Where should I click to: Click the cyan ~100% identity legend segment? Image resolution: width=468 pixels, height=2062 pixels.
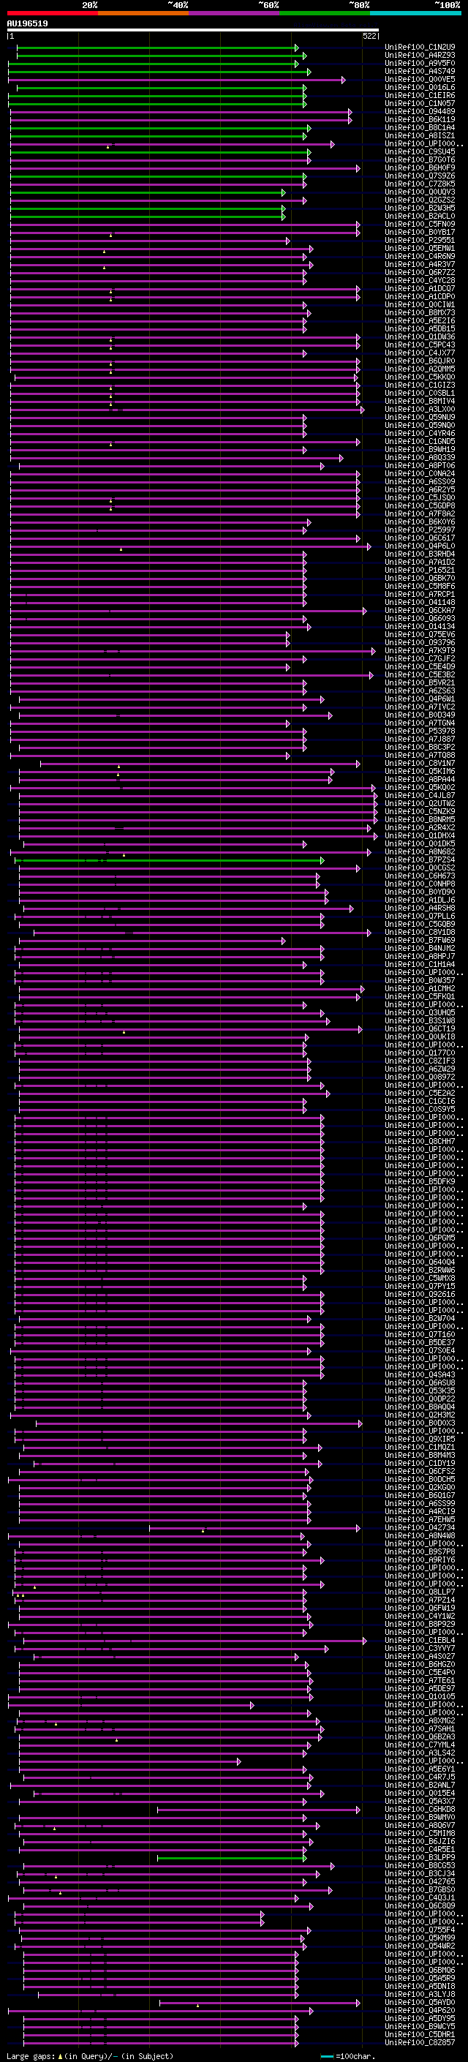(x=416, y=13)
